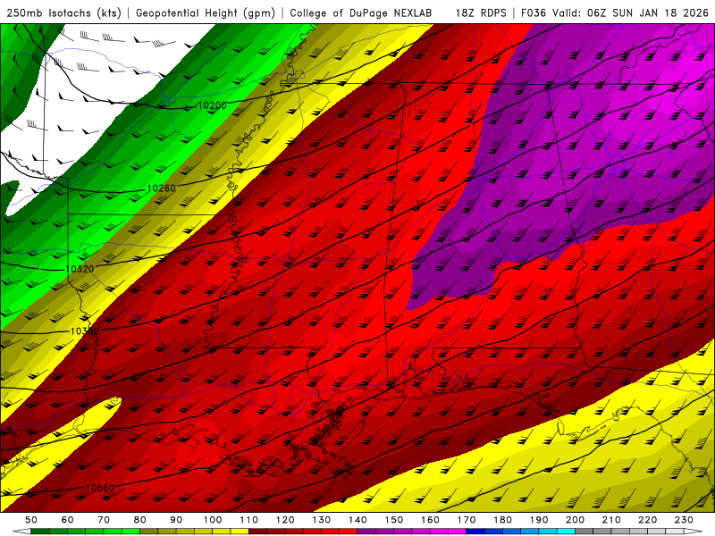Click the 250mb Isotachs (kts) title text
This screenshot has height=536, width=715.
tap(63, 13)
